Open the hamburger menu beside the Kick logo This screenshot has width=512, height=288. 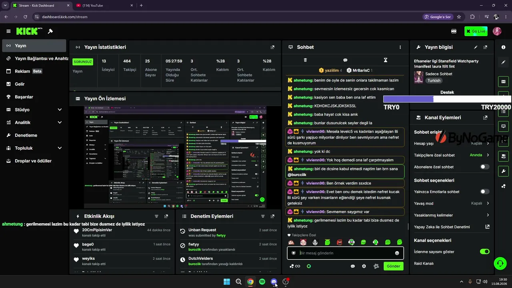8,31
